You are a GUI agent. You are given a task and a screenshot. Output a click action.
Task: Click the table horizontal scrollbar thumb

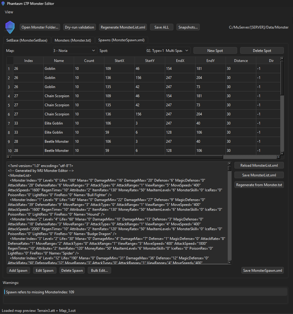tap(117, 157)
